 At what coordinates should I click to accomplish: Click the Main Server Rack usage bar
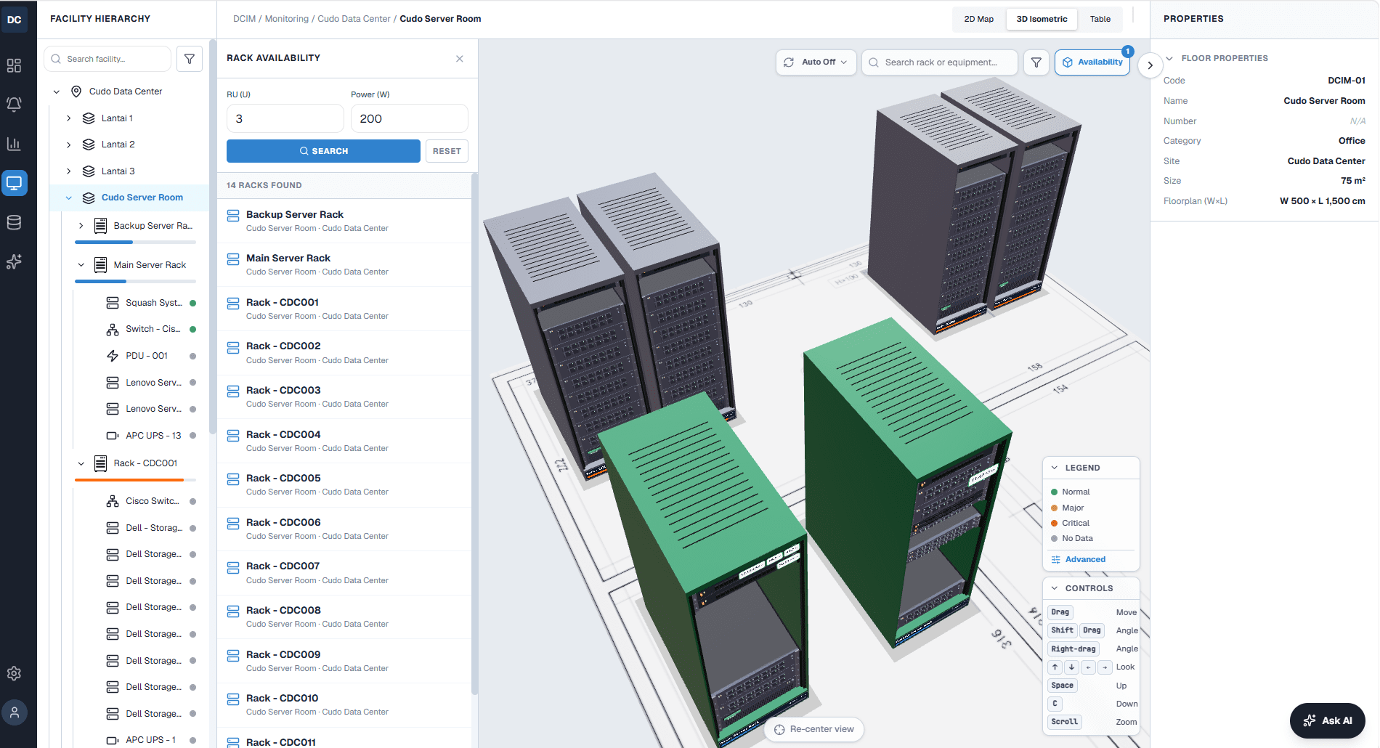coord(135,281)
